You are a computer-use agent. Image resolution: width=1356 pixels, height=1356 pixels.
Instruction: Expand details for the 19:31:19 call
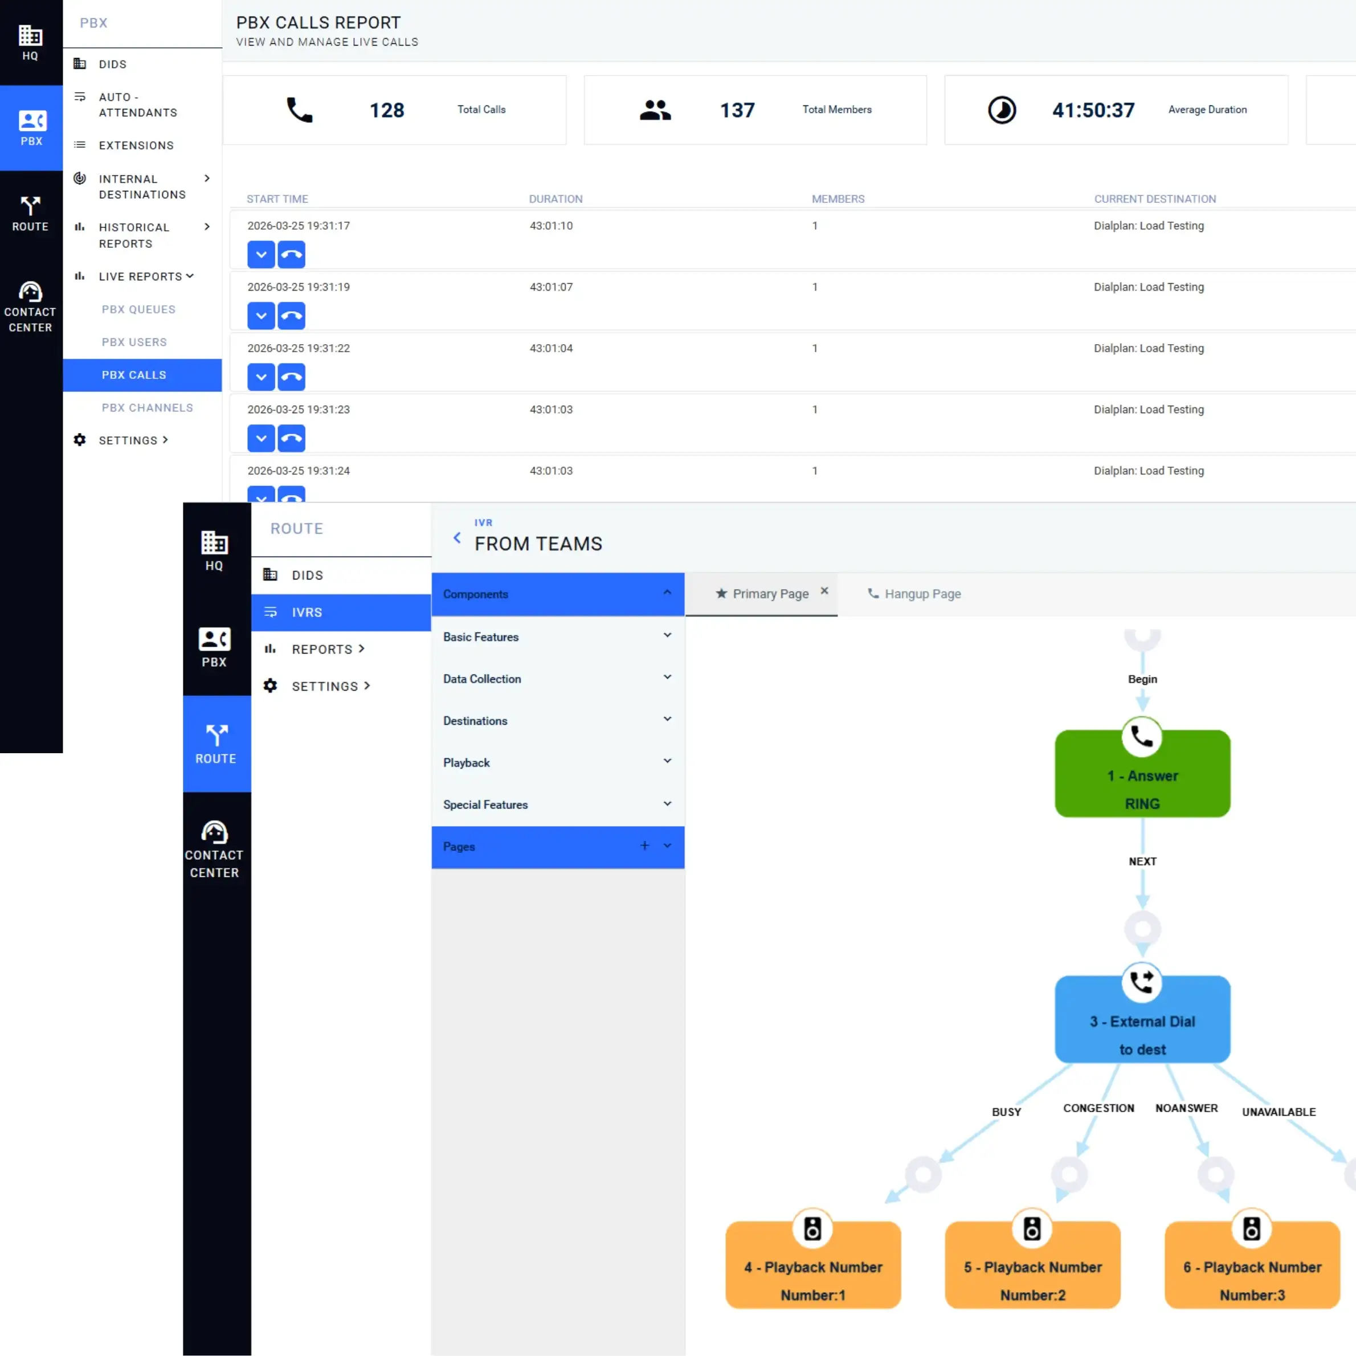point(261,316)
